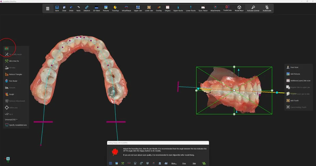Toggle VirtualTissue display
Screen dimensions: 316x166
126,8
